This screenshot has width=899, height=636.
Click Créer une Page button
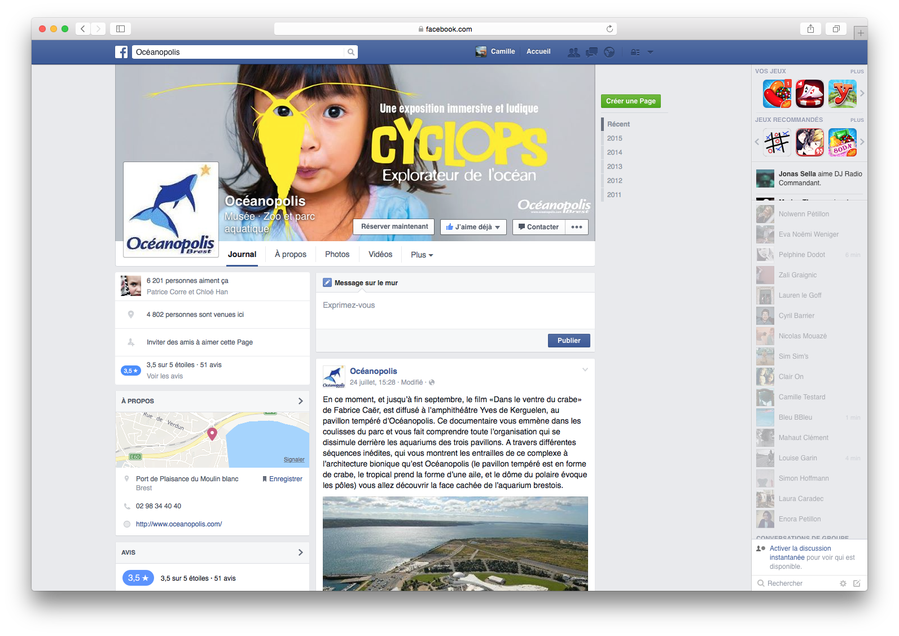631,101
